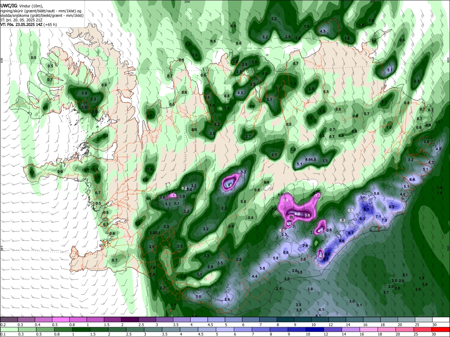Click the navy blue 10–12 rain legend swatch
This screenshot has height=337, width=450.
pyautogui.click(x=315, y=329)
